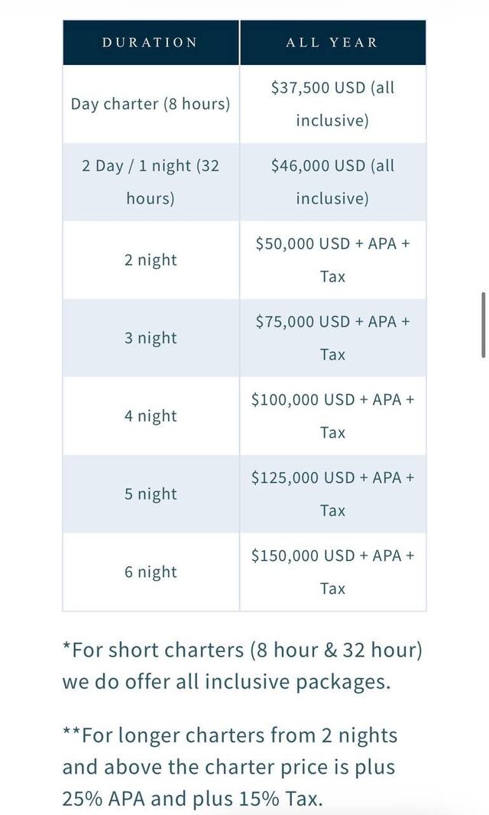Click the word Tax under $150,000 price

coord(332,589)
